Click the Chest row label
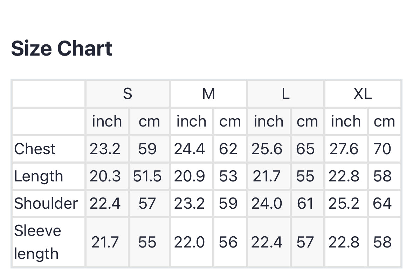This screenshot has height=280, width=413. 35,149
